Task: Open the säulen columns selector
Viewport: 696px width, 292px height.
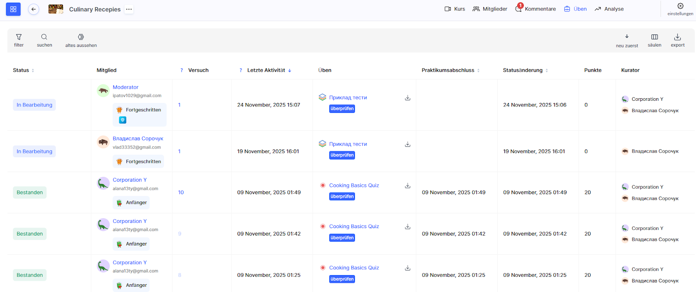Action: pos(654,37)
